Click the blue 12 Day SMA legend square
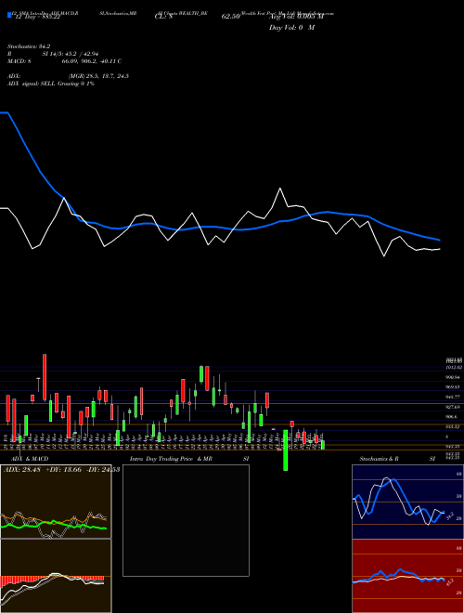 coord(9,16)
